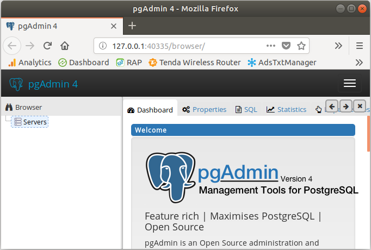Go forward with the Firefox forward arrow
The height and width of the screenshot is (250, 371).
30,46
